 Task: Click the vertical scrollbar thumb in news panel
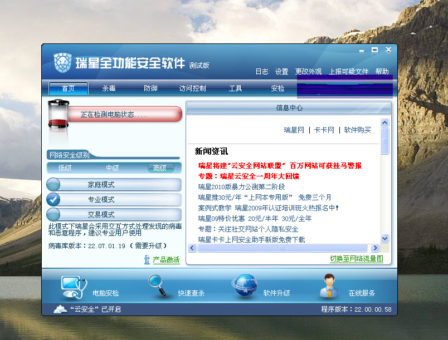click(385, 141)
